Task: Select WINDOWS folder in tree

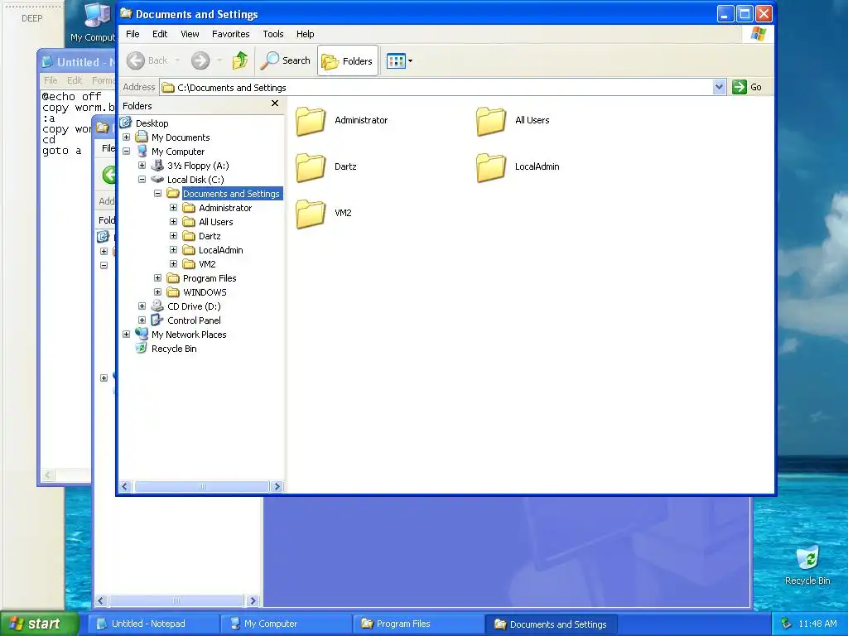Action: 205,292
